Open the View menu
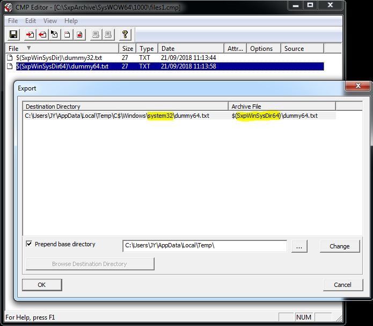This screenshot has width=373, height=326. (50, 21)
